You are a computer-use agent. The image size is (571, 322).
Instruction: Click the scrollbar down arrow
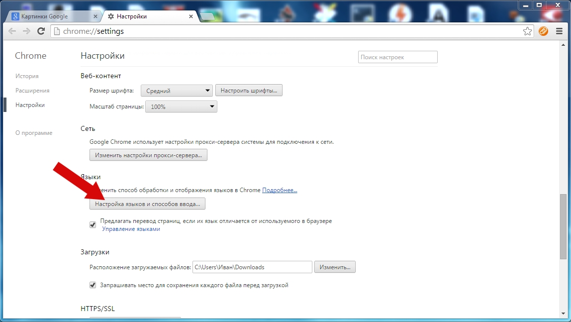click(x=564, y=313)
